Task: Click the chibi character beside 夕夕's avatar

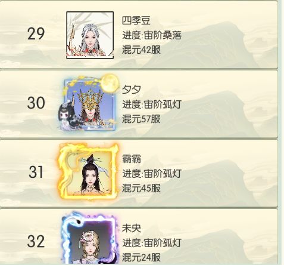Action: 67,115
